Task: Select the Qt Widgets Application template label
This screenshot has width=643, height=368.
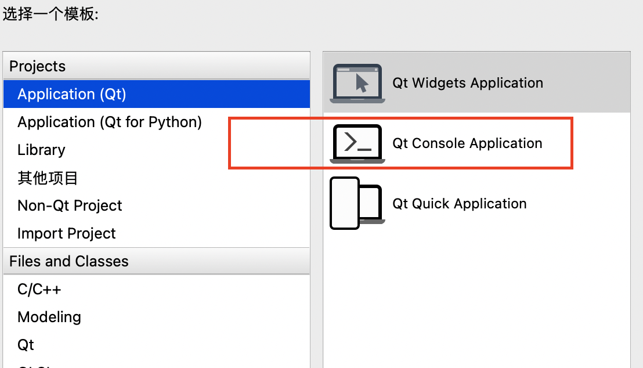Action: coord(468,83)
